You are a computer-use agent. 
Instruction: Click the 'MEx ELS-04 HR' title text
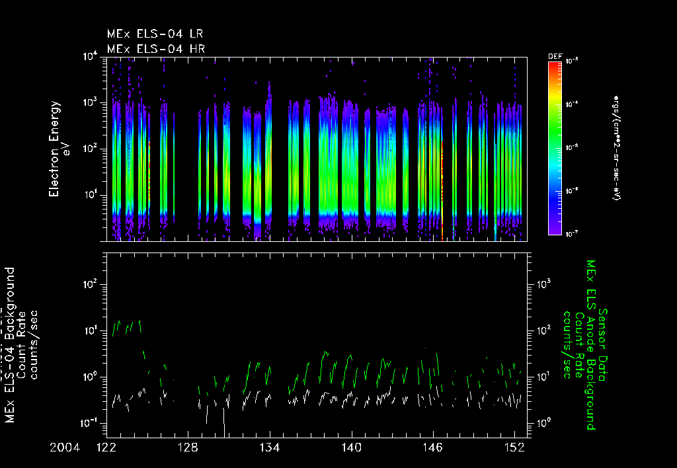click(x=156, y=49)
